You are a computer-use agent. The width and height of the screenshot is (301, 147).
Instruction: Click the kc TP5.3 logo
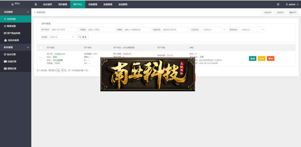16,4
